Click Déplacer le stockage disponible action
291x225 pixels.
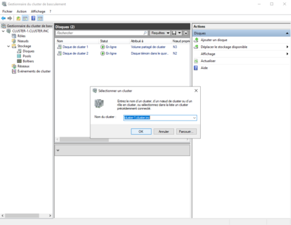pyautogui.click(x=224, y=47)
